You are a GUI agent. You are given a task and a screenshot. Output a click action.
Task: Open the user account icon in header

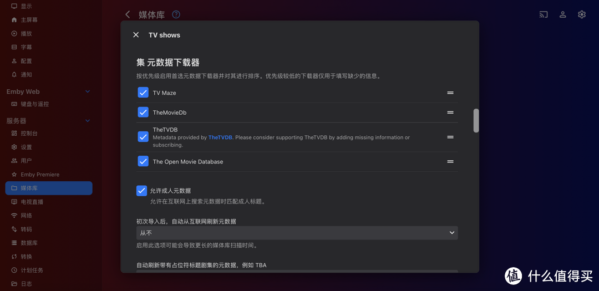(x=562, y=14)
